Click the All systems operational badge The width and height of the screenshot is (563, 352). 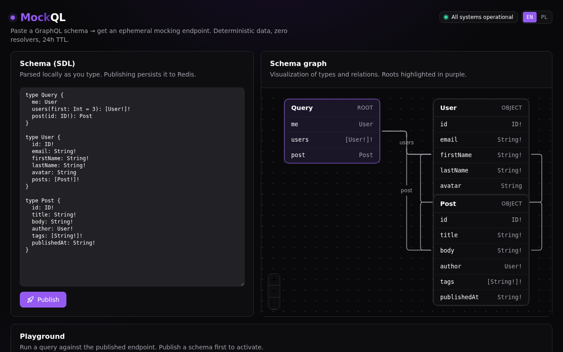(479, 17)
